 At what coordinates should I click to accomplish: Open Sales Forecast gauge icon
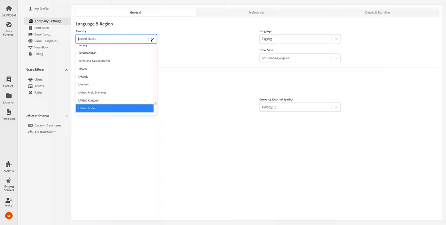click(x=9, y=25)
